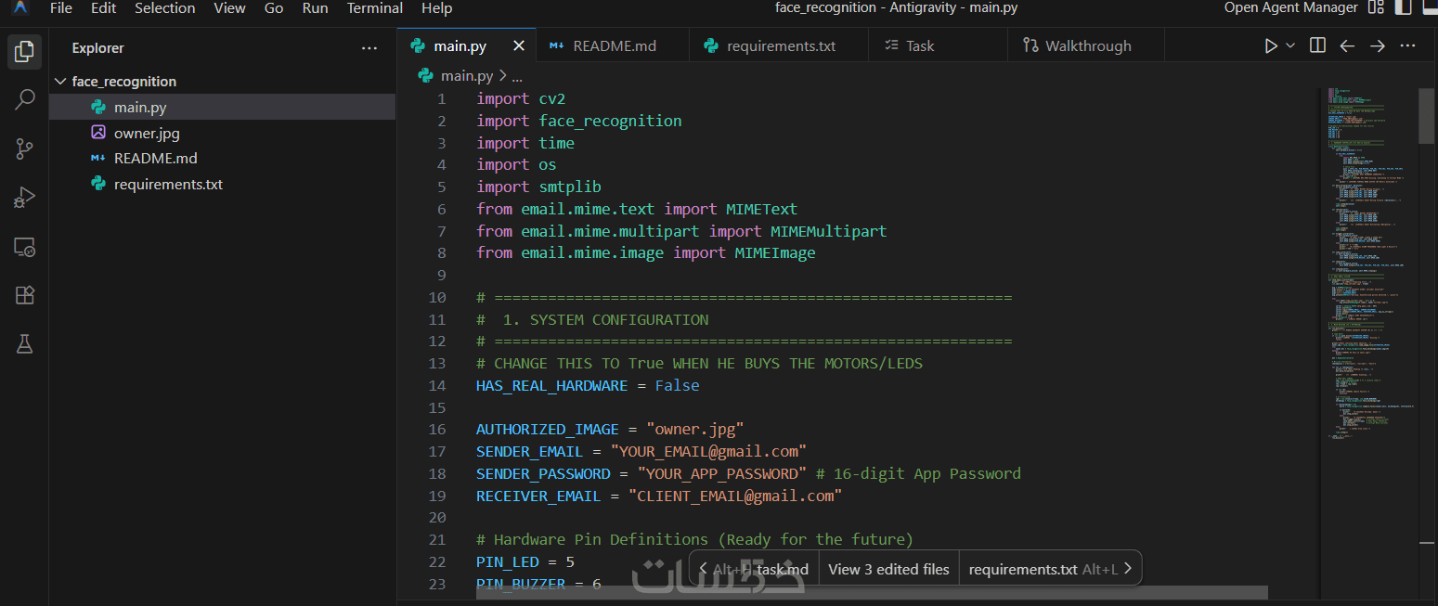Open the Remote Explorer view
The image size is (1438, 606).
point(25,247)
